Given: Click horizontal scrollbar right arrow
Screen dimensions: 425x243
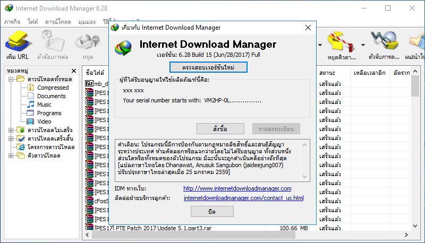Looking at the screenshot, I should tap(406, 235).
